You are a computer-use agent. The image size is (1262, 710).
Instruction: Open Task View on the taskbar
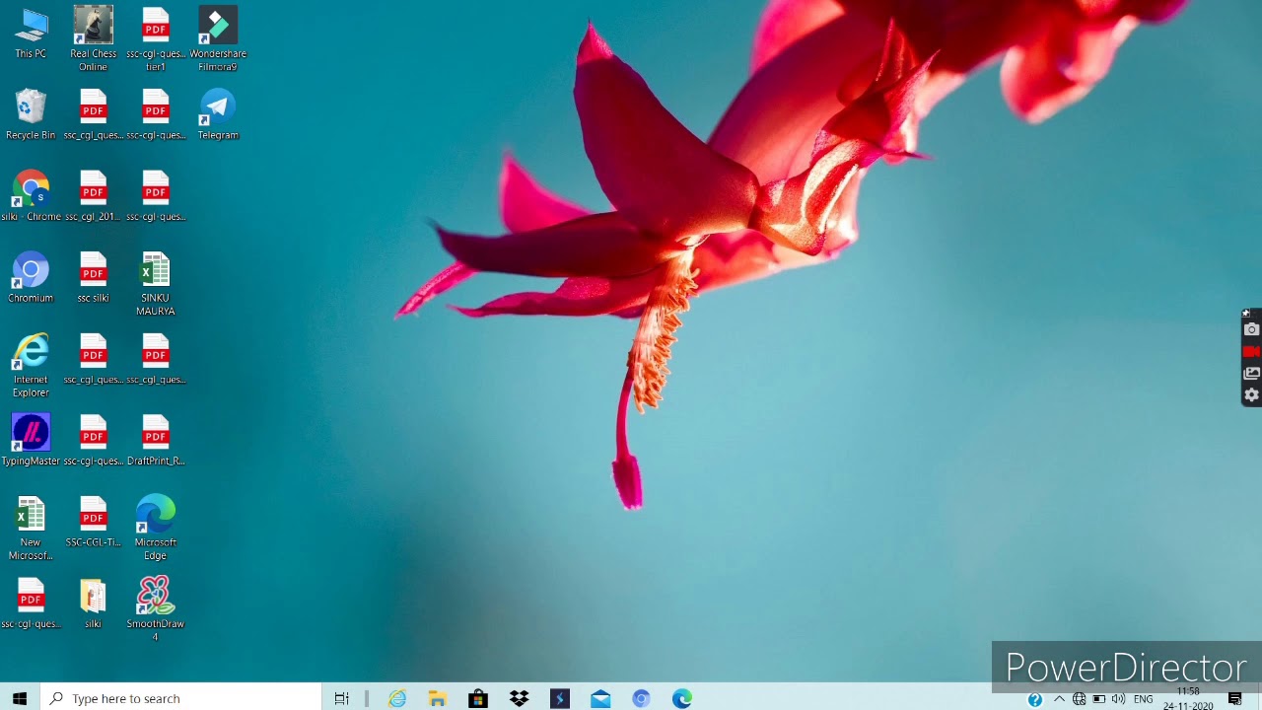tap(341, 698)
